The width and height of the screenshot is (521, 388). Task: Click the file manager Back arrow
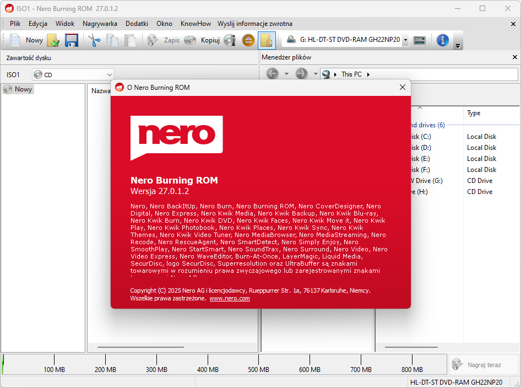(x=273, y=73)
